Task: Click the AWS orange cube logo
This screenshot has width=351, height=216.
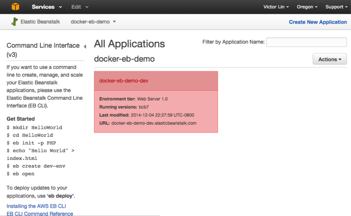Action: 15,7
